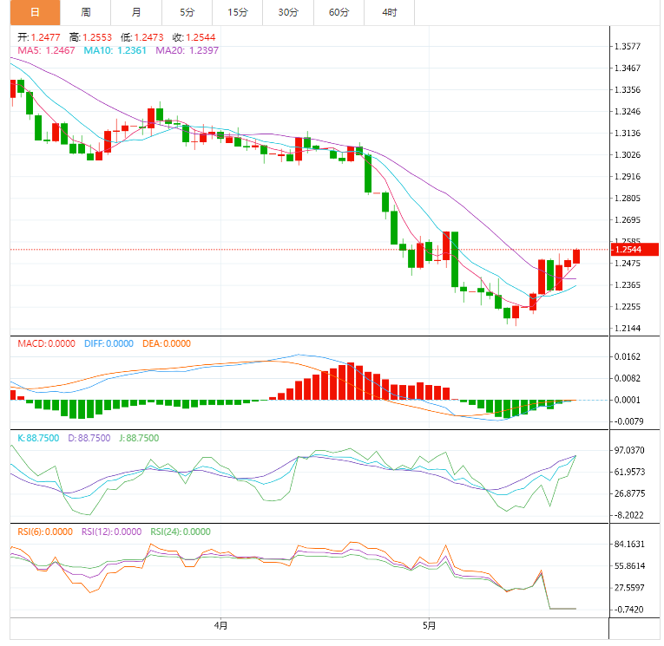The image size is (664, 646).
Task: Click the closing price 收: 1.2544
Action: (x=194, y=37)
